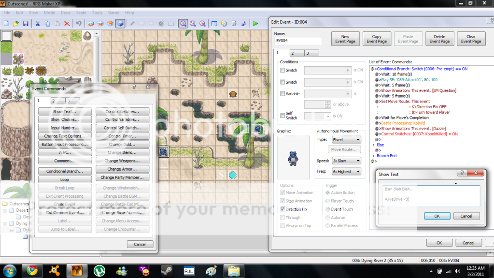The image size is (494, 278).
Task: Open the Tools menu
Action: pos(97,12)
